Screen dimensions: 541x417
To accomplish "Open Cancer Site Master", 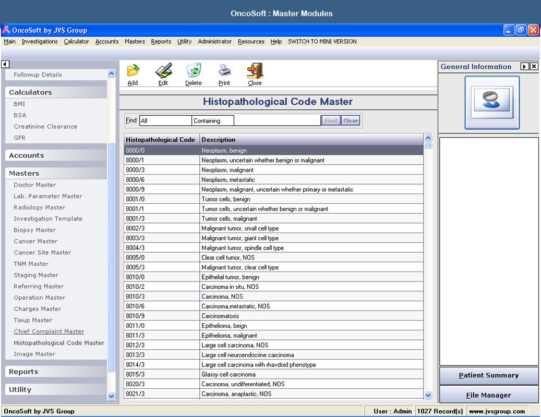I will 42,252.
